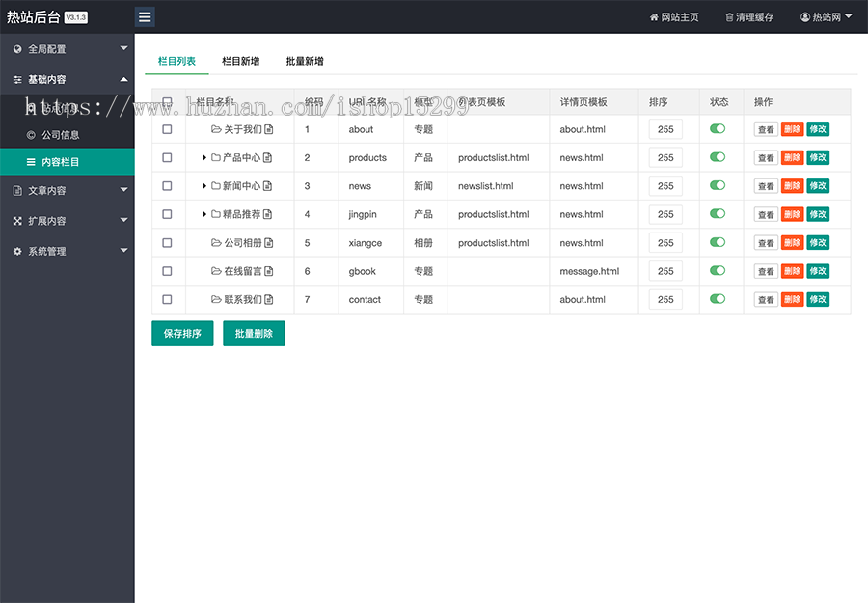Open 公司信息 in the sidebar
This screenshot has height=603, width=868.
coord(67,134)
